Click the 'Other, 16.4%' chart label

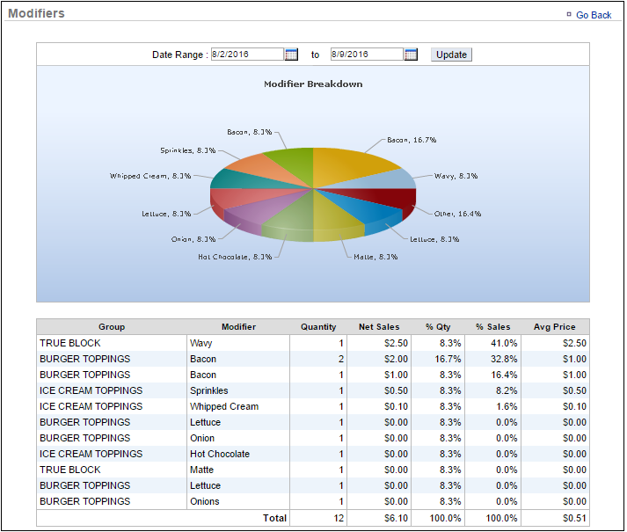click(457, 214)
